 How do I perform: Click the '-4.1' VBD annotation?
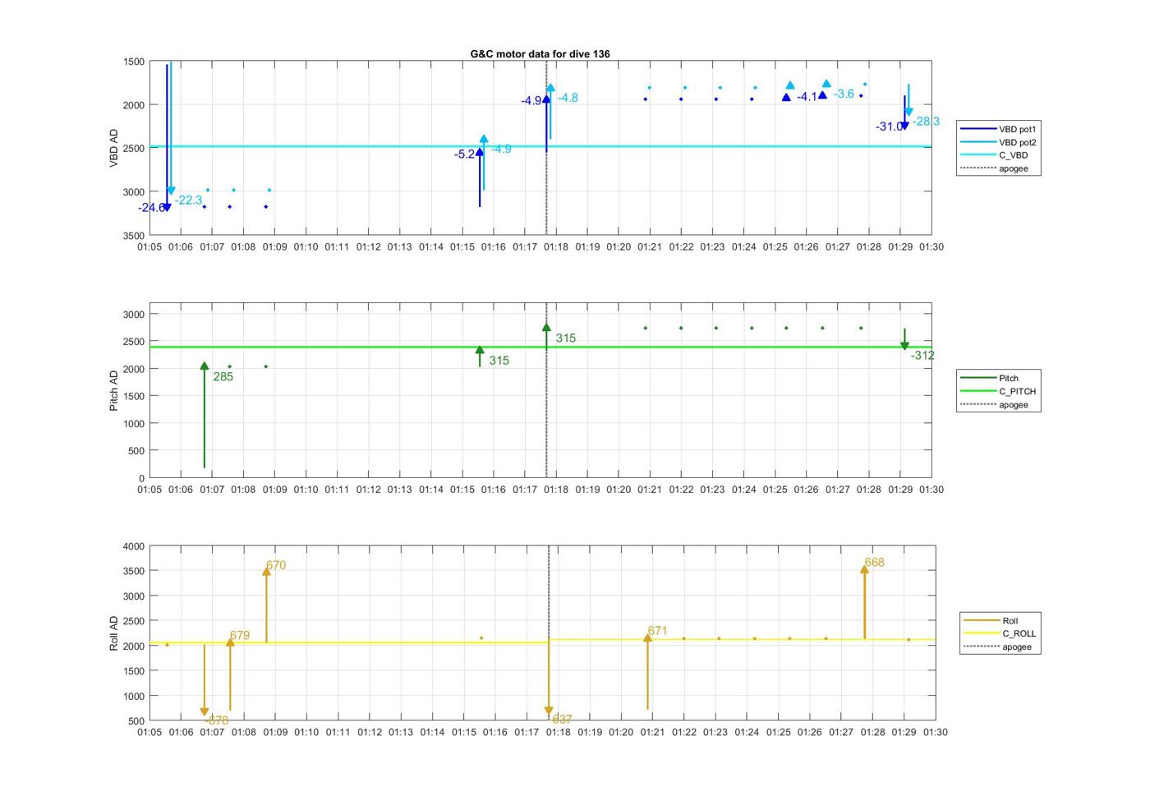click(807, 97)
